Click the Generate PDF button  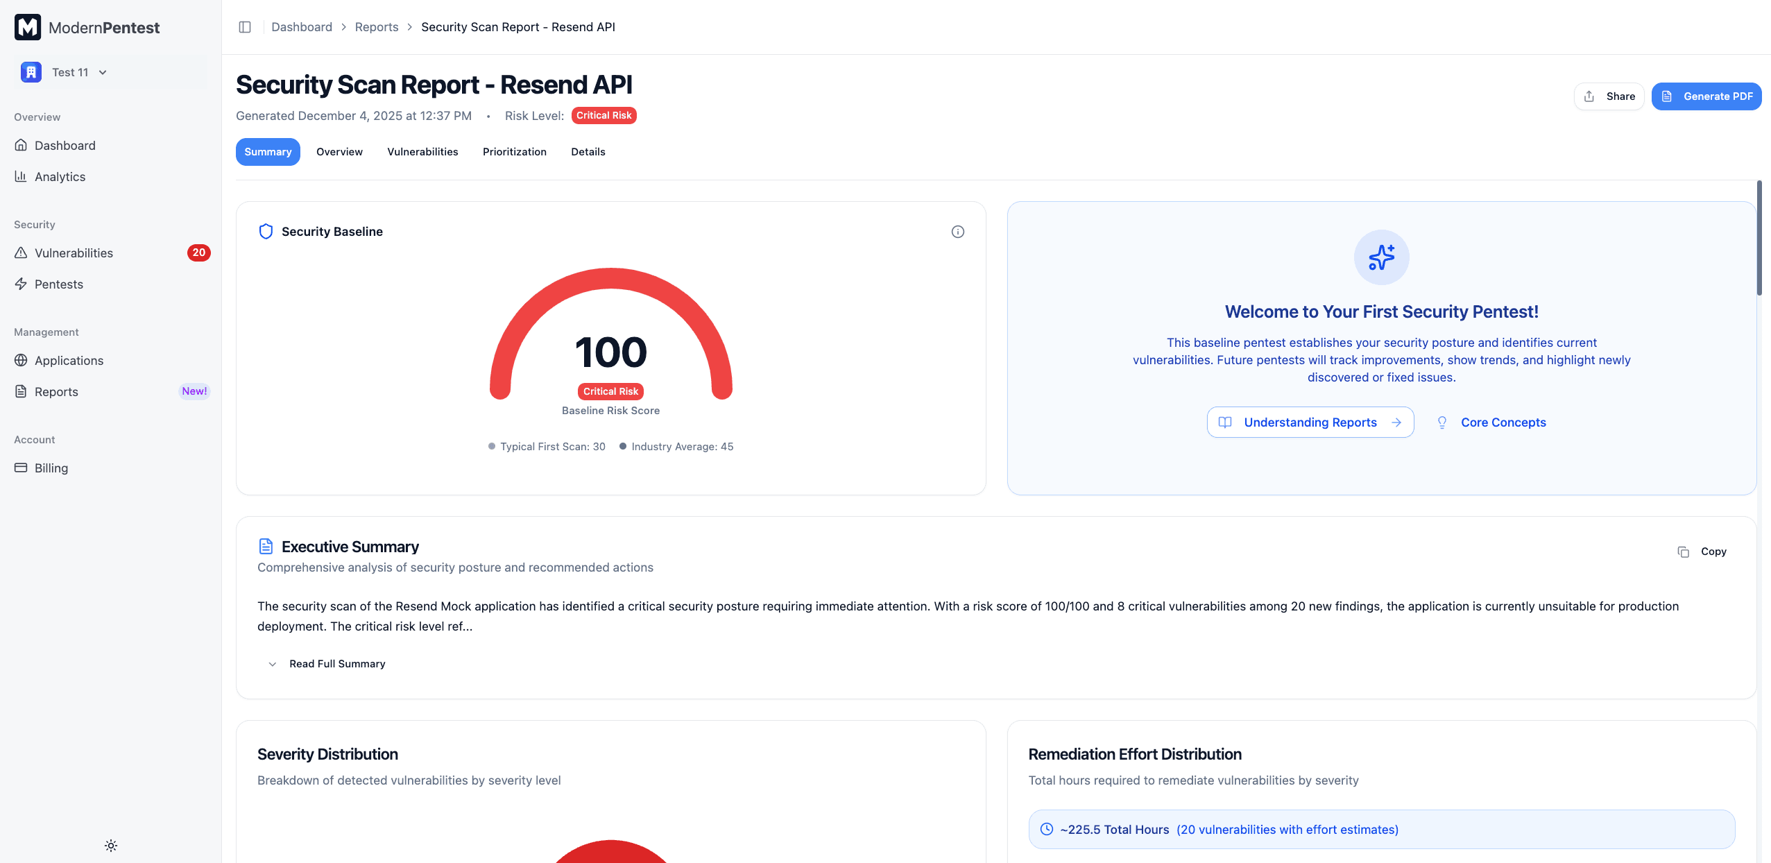(1706, 96)
